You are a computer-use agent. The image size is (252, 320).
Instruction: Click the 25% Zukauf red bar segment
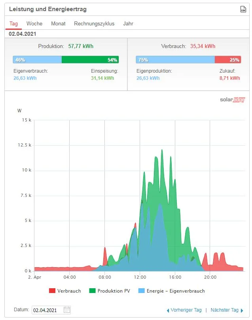(228, 60)
